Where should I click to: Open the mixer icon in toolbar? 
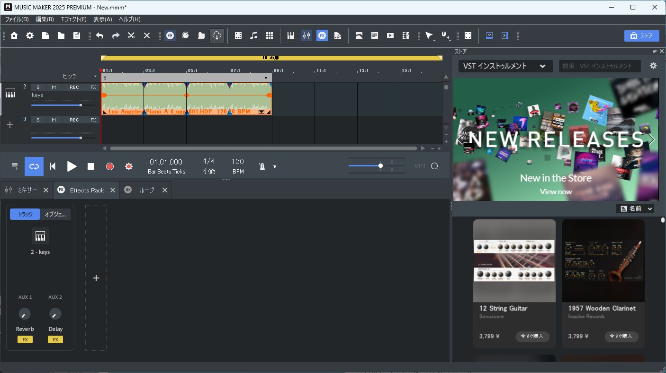(x=306, y=35)
